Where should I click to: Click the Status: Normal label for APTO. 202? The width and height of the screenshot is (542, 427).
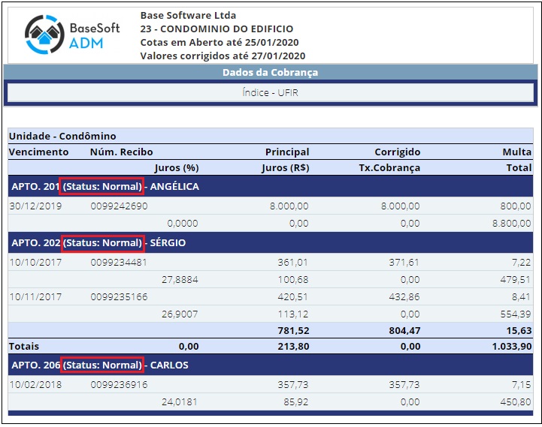[x=102, y=243]
